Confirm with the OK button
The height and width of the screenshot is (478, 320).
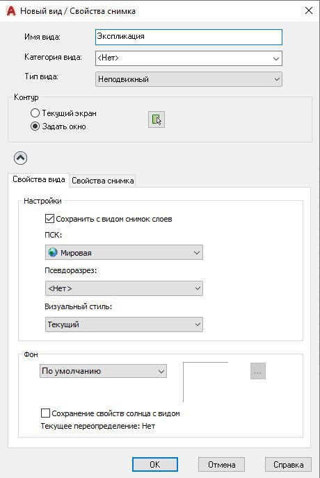click(155, 465)
